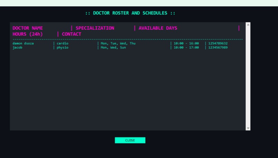
Task: Click the scrollbar down arrow
Action: pos(248,128)
